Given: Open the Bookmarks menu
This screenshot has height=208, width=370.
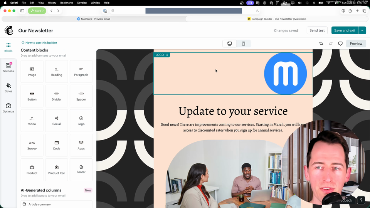Looking at the screenshot, I should (67, 3).
